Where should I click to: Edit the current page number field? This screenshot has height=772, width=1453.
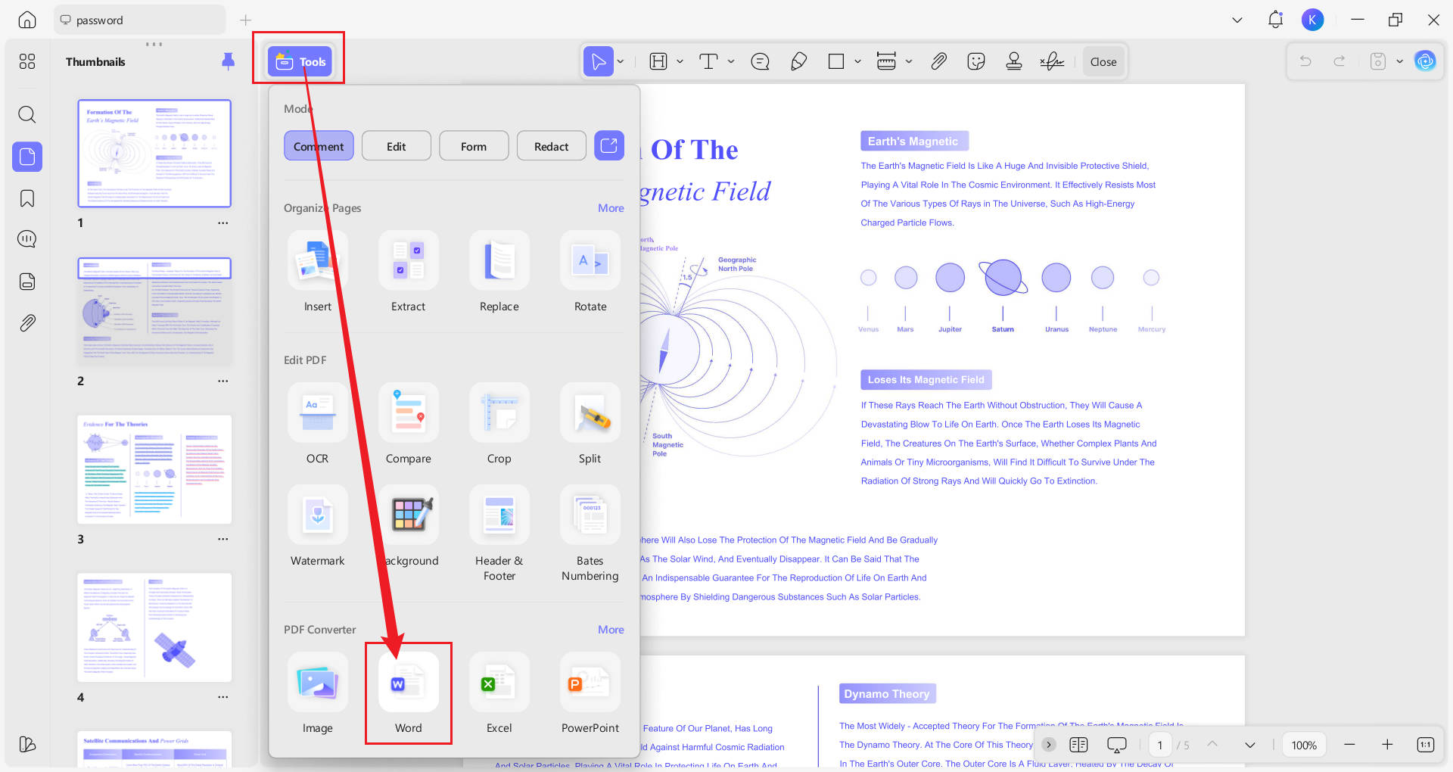tap(1160, 745)
